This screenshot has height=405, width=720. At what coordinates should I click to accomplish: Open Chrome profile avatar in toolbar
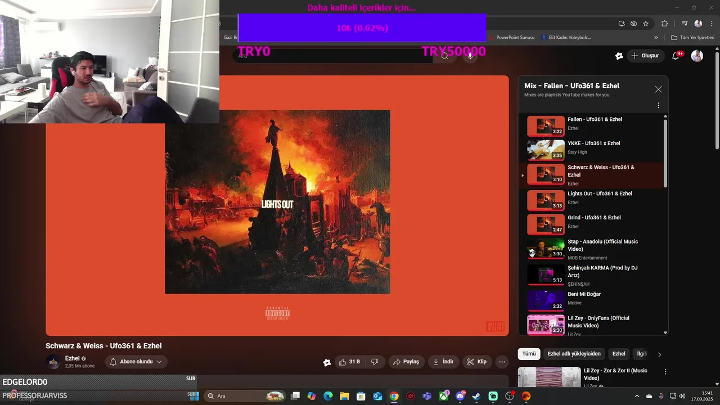point(698,24)
